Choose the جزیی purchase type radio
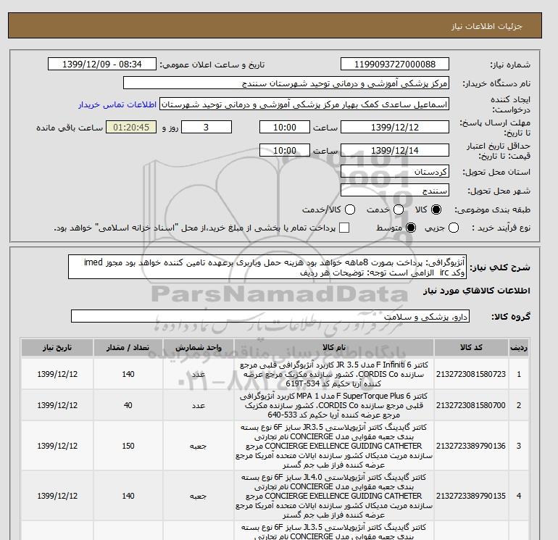Screen dimensions: 558x540 tap(454, 228)
